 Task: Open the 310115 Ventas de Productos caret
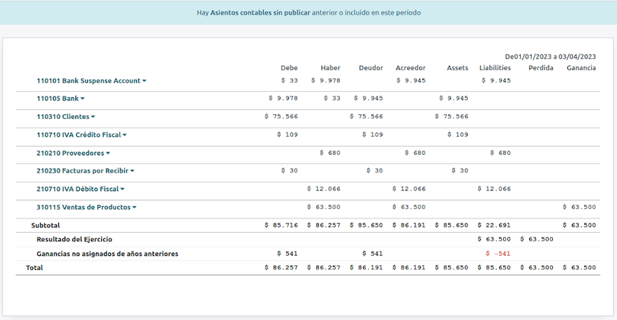[x=134, y=208]
